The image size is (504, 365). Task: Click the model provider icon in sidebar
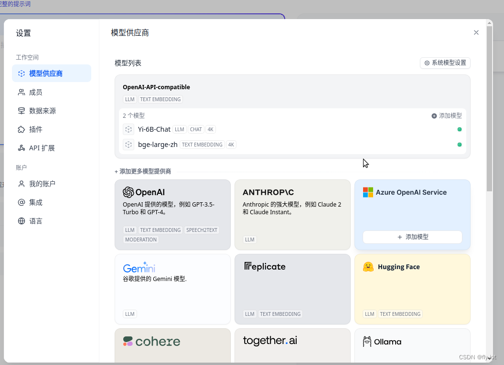click(21, 73)
